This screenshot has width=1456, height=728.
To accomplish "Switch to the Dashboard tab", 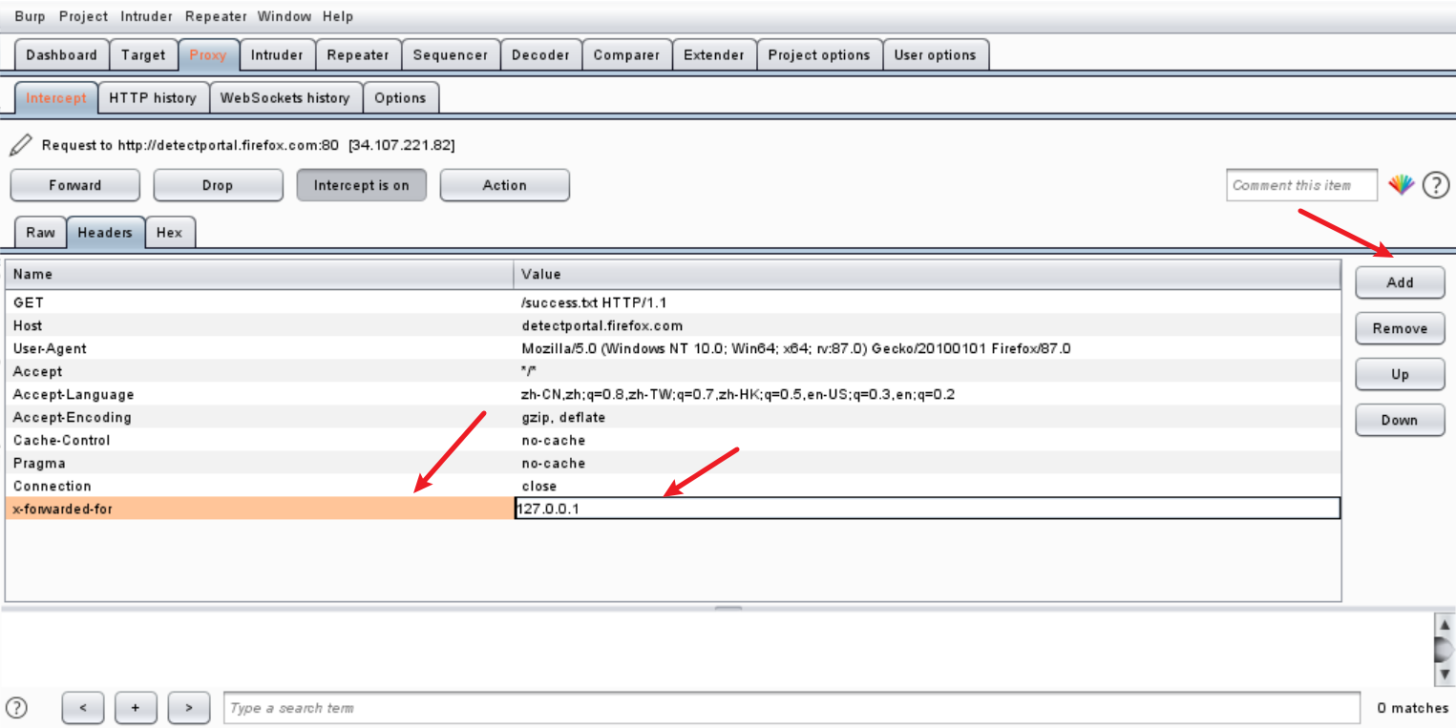I will (62, 54).
